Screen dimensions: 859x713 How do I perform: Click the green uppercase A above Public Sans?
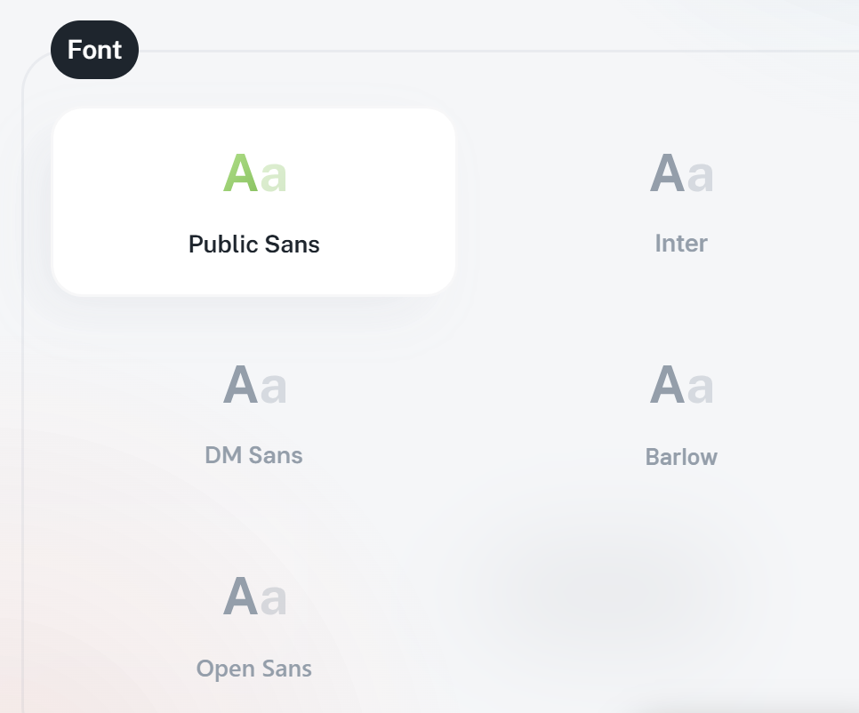[x=240, y=173]
